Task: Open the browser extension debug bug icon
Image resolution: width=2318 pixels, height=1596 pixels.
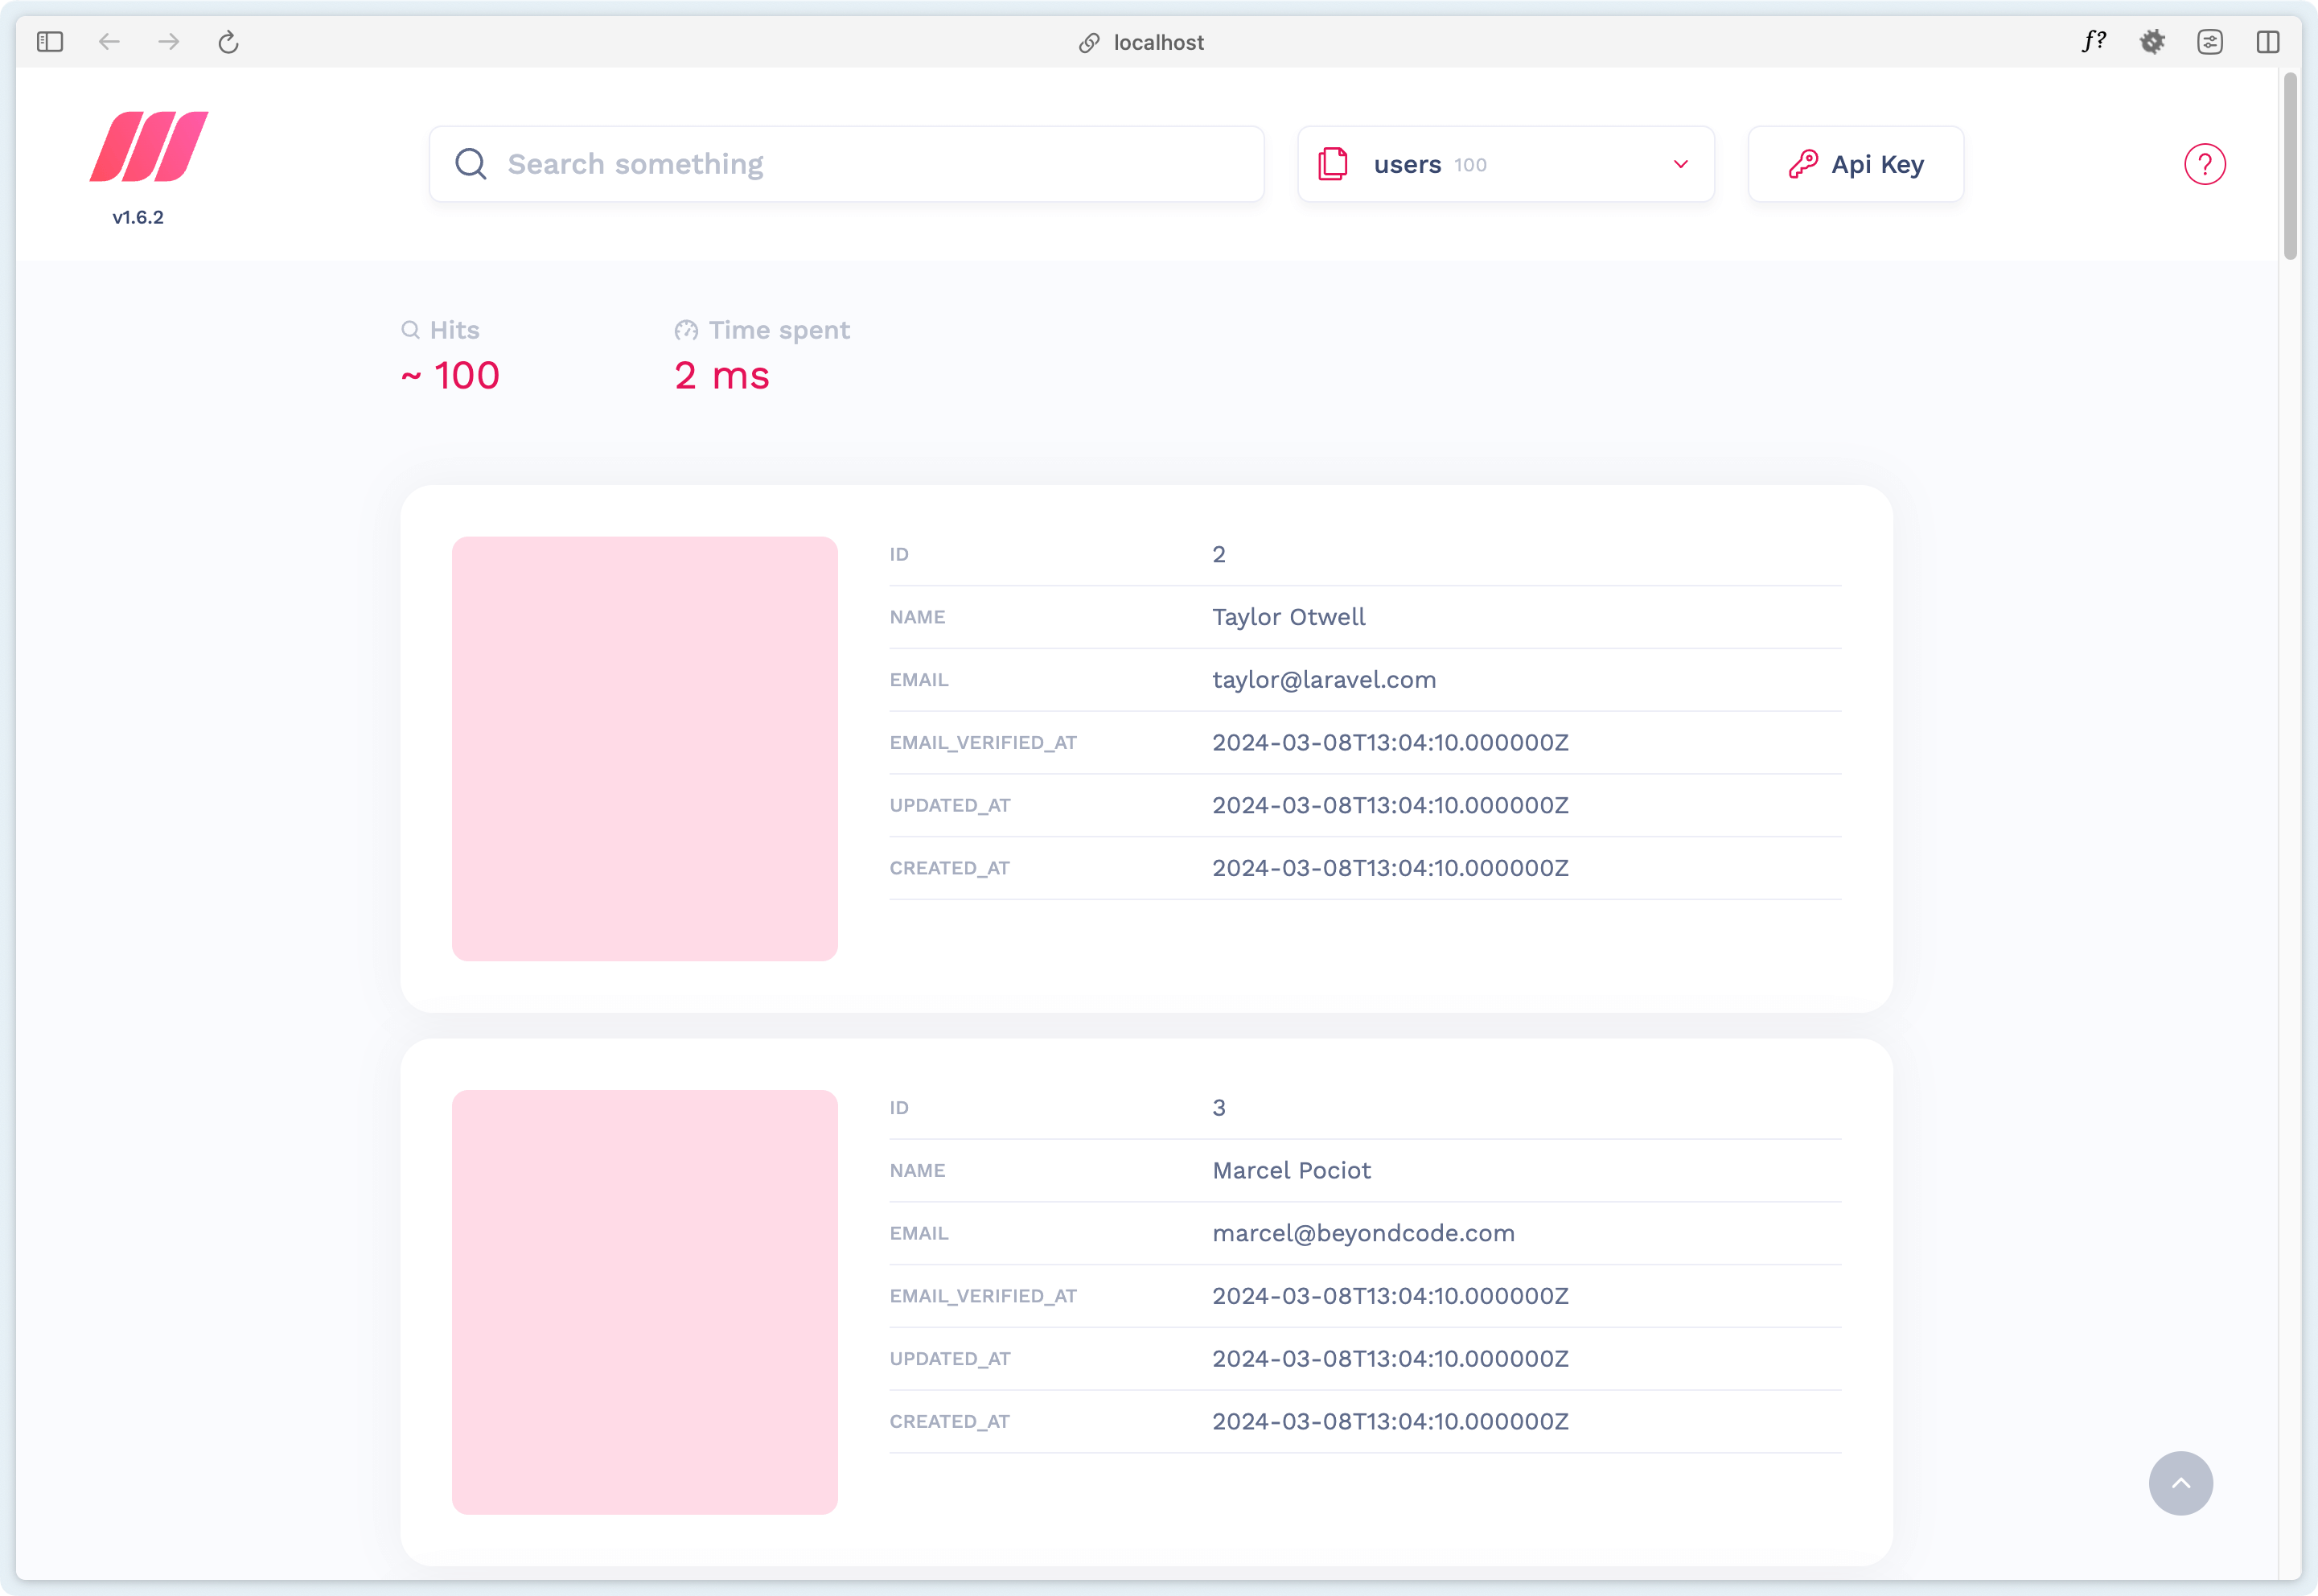Action: (x=2152, y=41)
